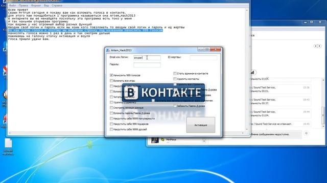
Task: Select Sound Test Service entry with 00:01
Action: pos(281,89)
